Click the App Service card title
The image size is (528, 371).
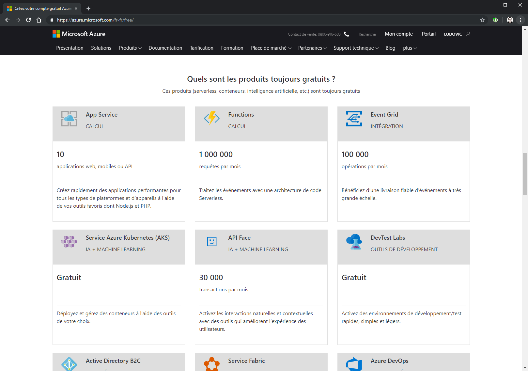[101, 115]
